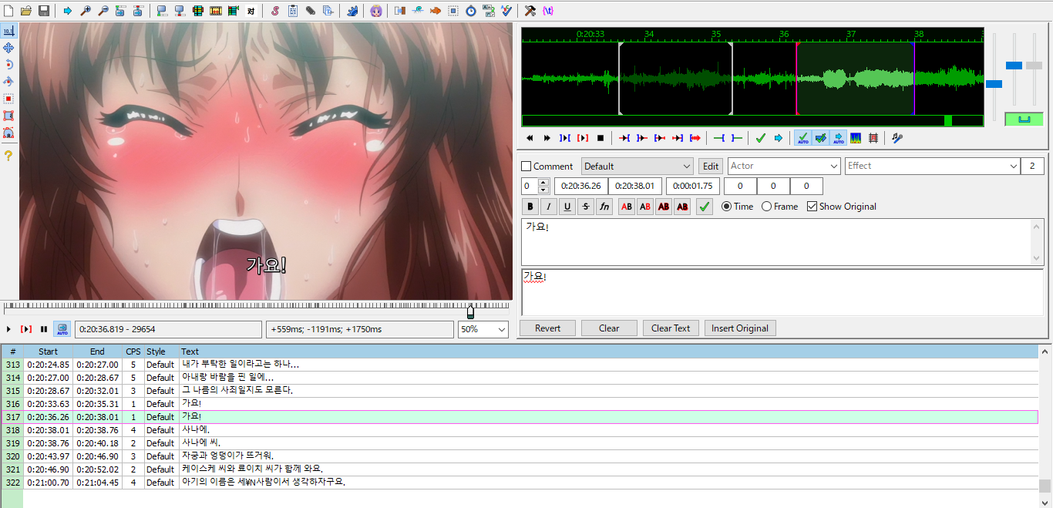Image resolution: width=1053 pixels, height=508 pixels.
Task: Click the Start column header
Action: tap(48, 352)
